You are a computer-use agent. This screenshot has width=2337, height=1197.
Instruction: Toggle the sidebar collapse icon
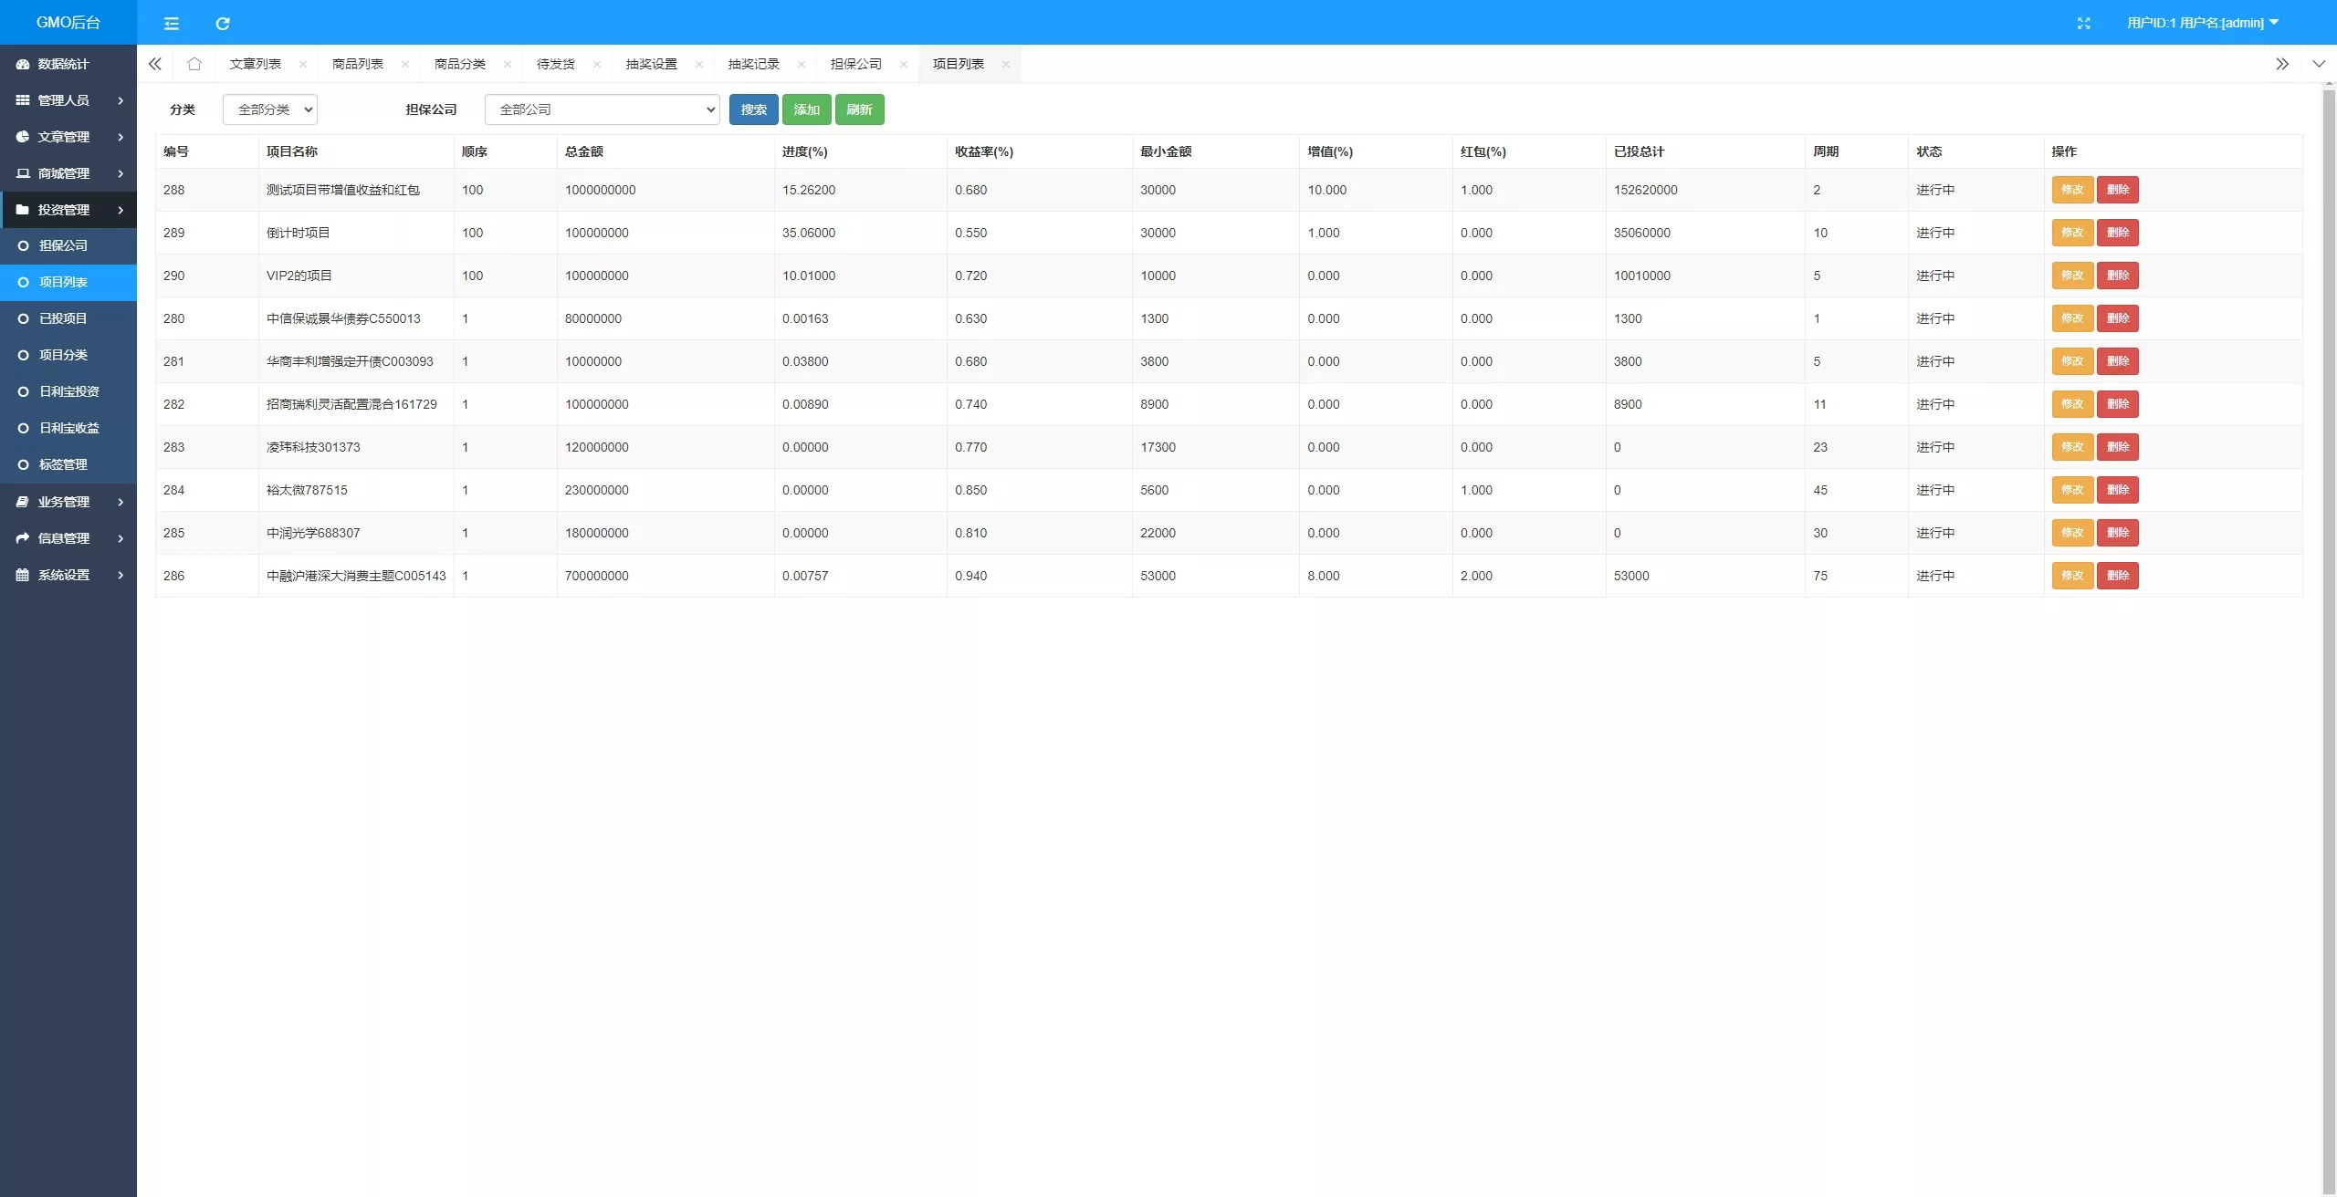coord(171,23)
